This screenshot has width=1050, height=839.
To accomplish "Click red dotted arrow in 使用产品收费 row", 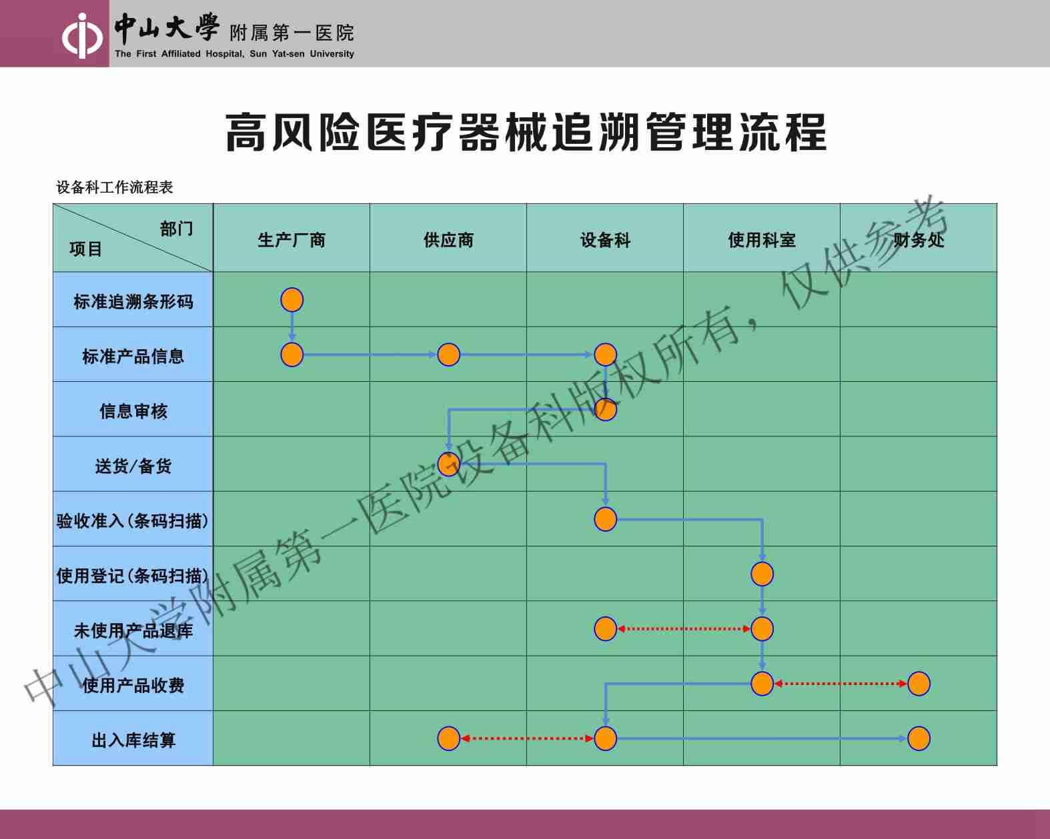I will (841, 684).
